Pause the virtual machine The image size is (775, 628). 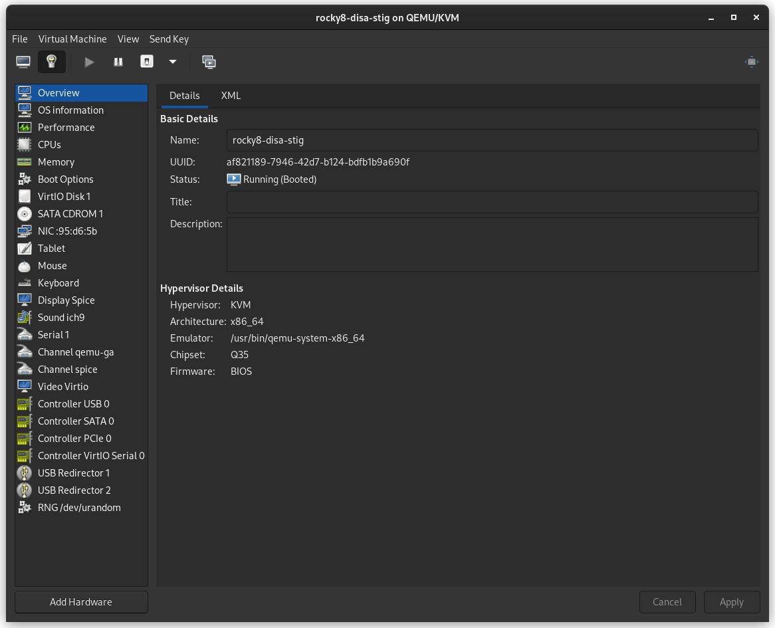point(118,62)
